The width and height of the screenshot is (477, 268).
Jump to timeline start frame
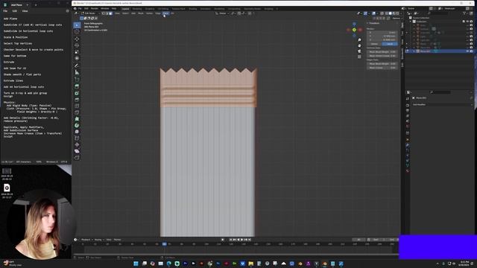coord(231,240)
